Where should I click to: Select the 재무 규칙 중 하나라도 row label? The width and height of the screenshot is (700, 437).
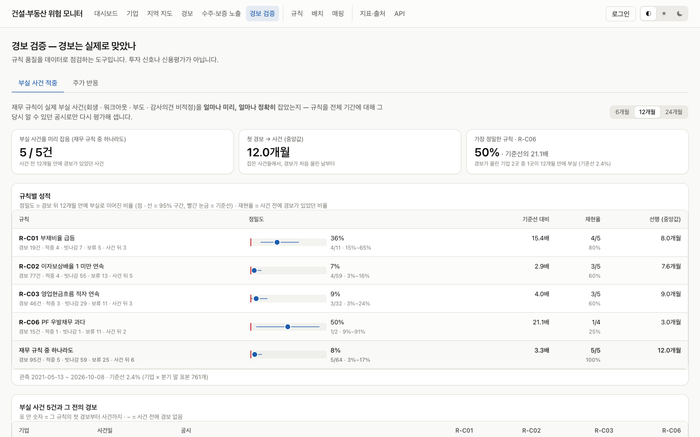[x=46, y=350]
